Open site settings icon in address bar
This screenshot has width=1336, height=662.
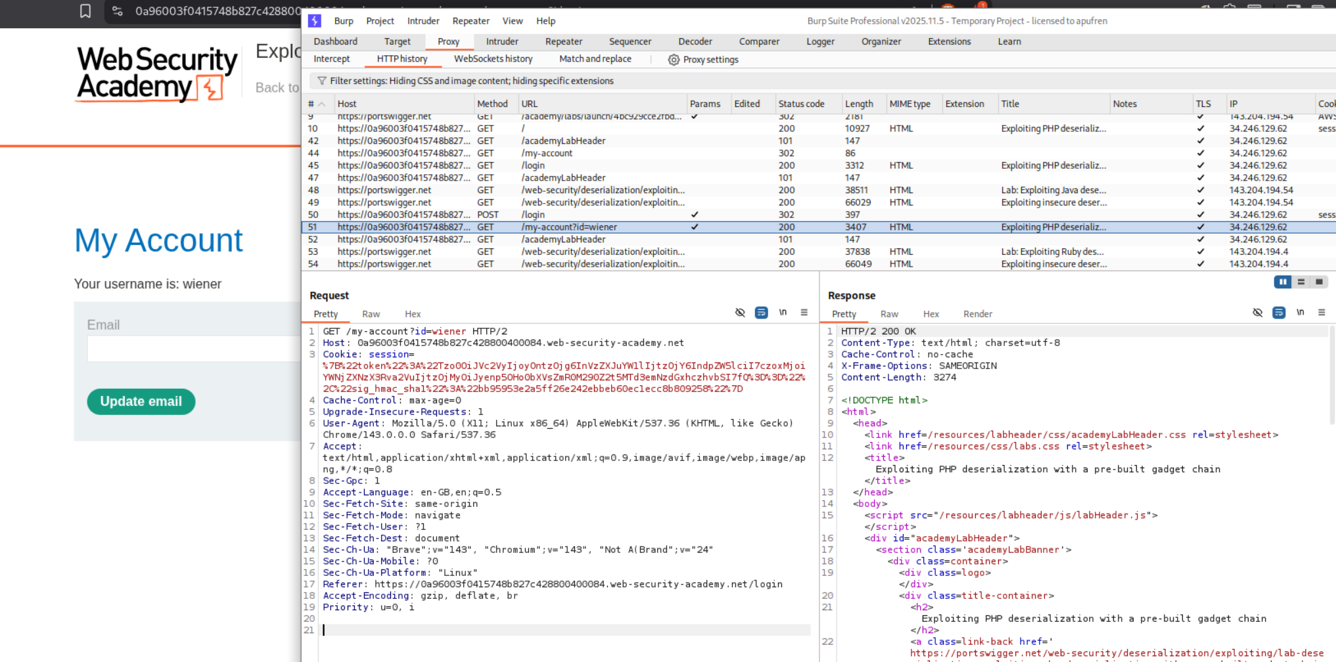tap(117, 11)
